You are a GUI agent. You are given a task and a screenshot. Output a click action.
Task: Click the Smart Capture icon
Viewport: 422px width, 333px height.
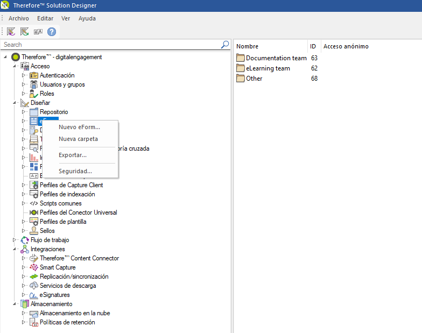tap(34, 267)
